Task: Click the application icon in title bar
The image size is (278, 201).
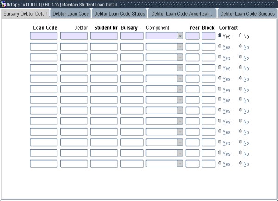Action: click(3, 4)
